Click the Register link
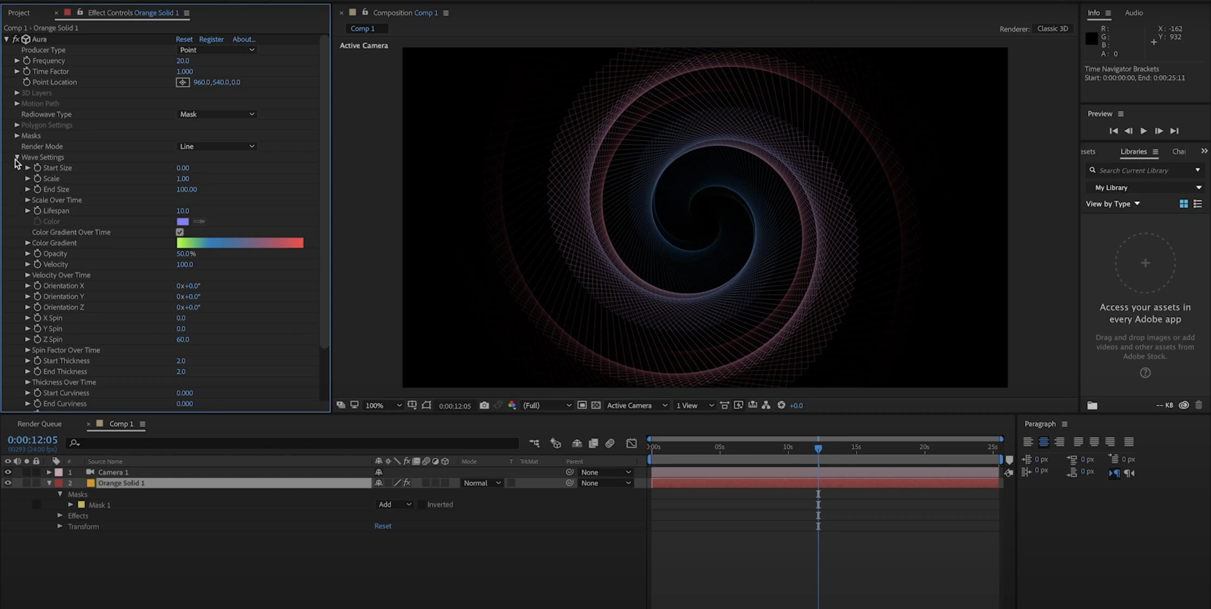Image resolution: width=1211 pixels, height=609 pixels. 211,39
